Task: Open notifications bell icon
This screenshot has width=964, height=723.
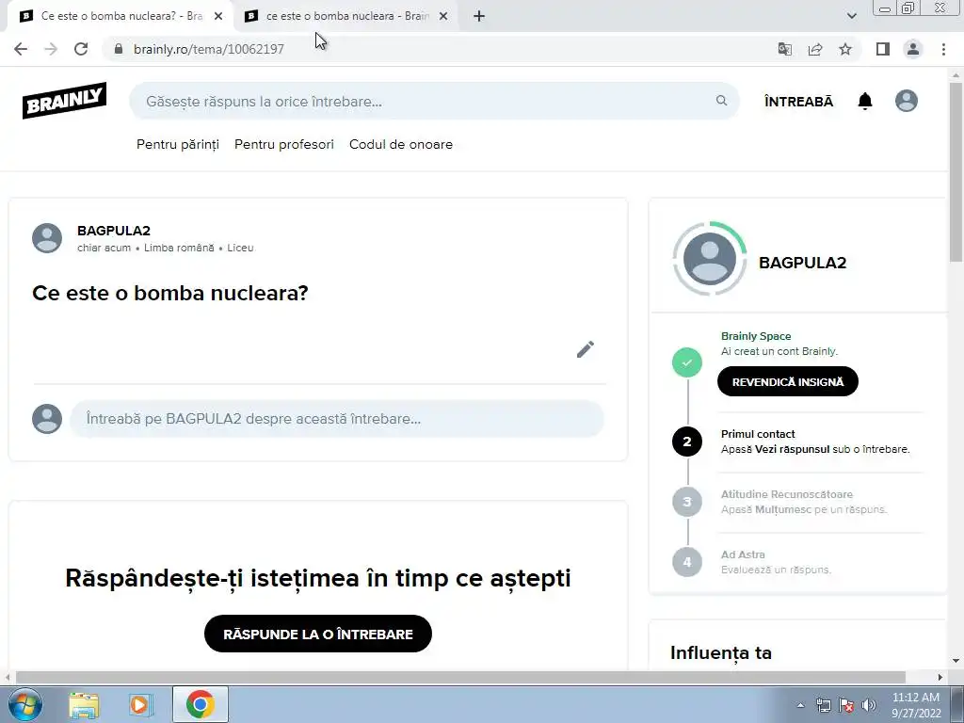Action: click(x=865, y=101)
